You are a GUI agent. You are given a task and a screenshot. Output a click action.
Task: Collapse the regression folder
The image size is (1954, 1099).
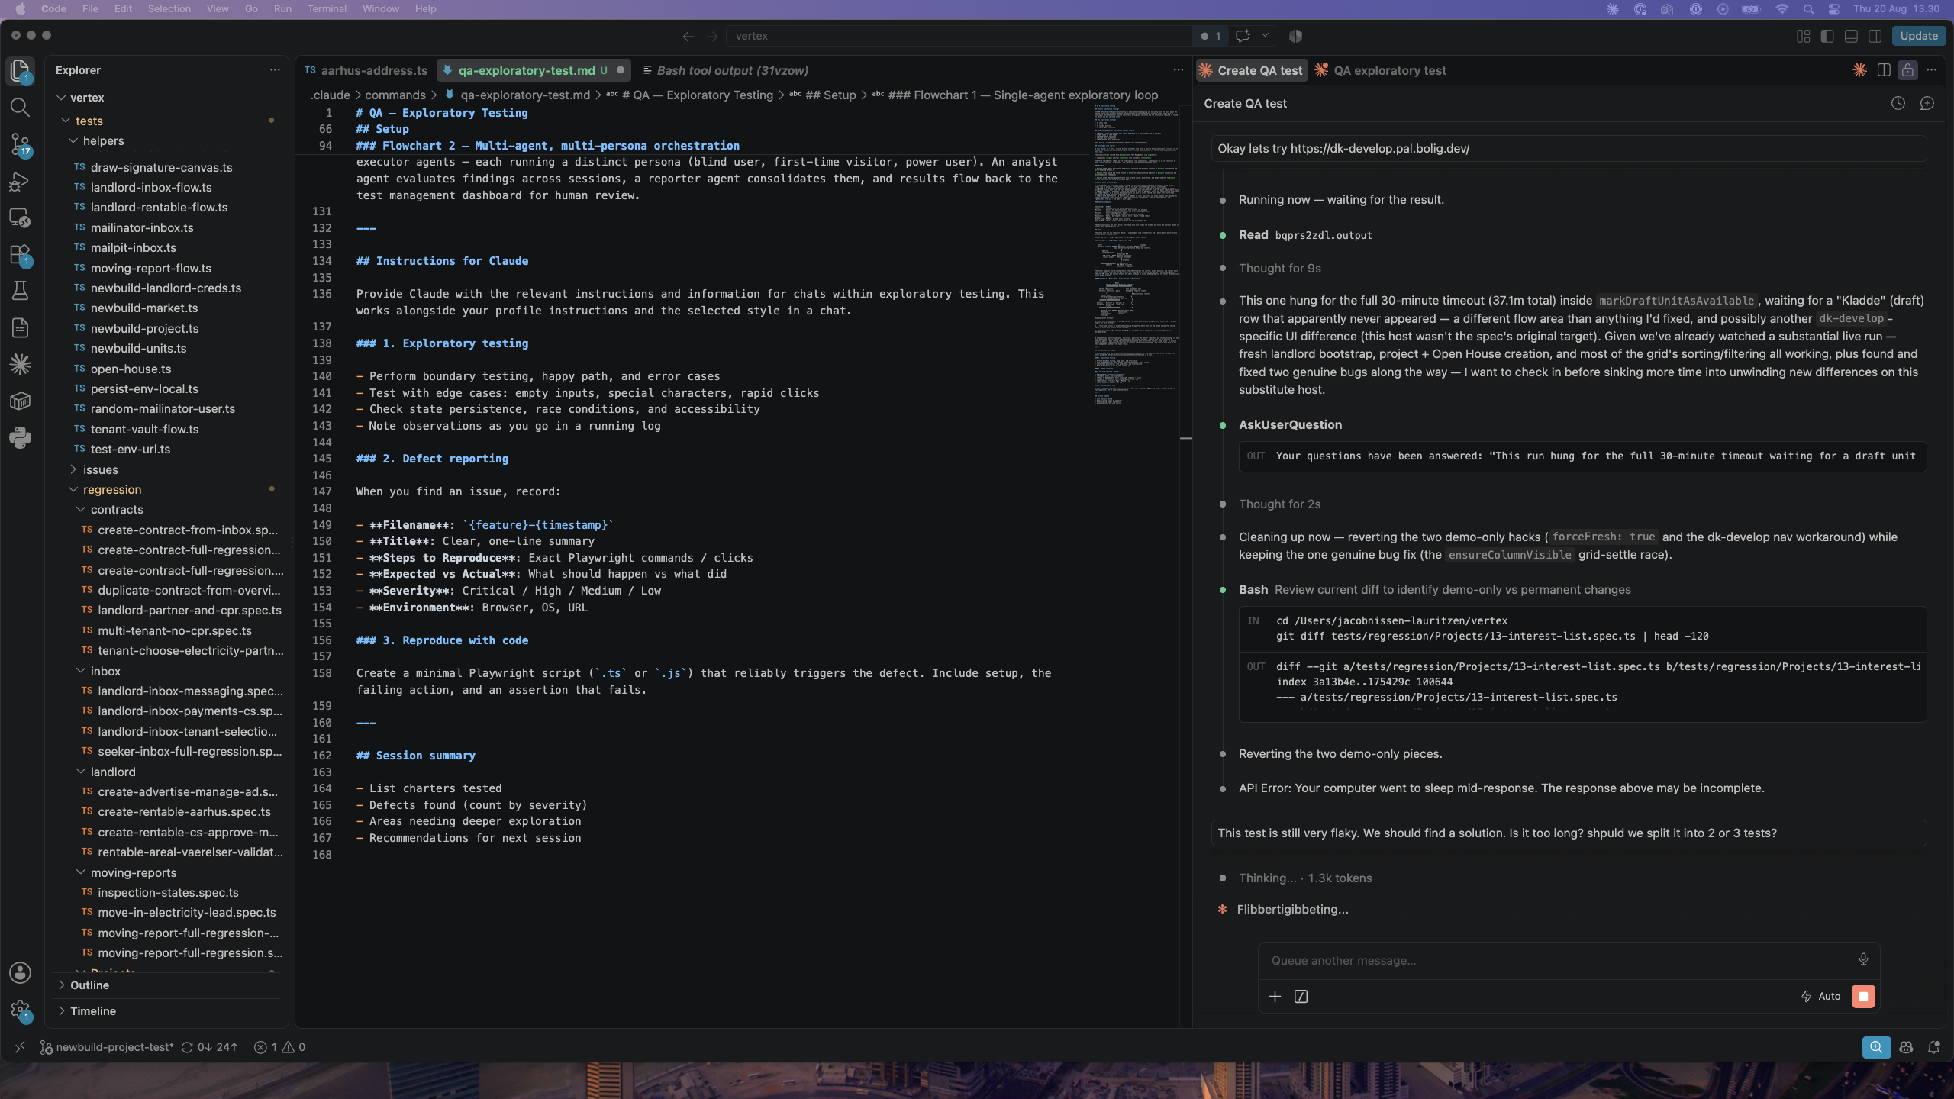point(112,489)
